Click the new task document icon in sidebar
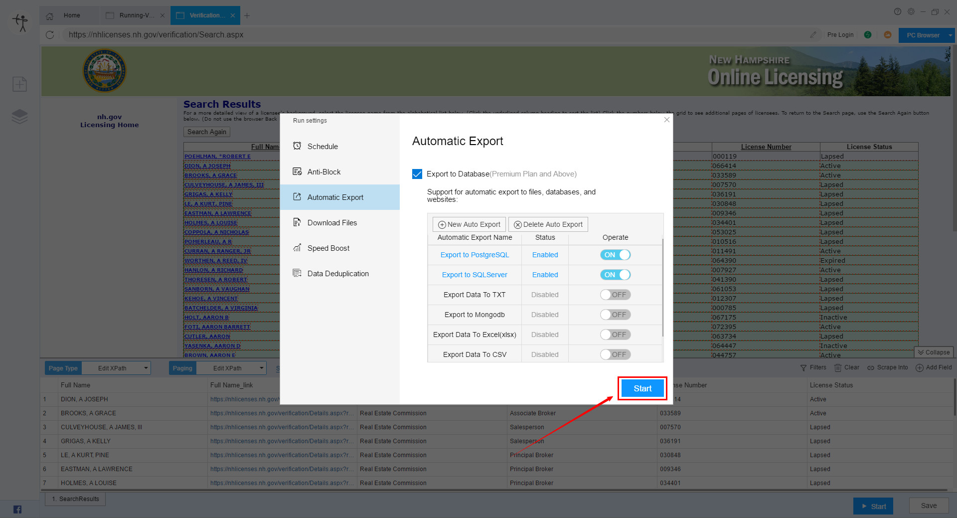Screen dimensions: 957x518 (x=19, y=84)
